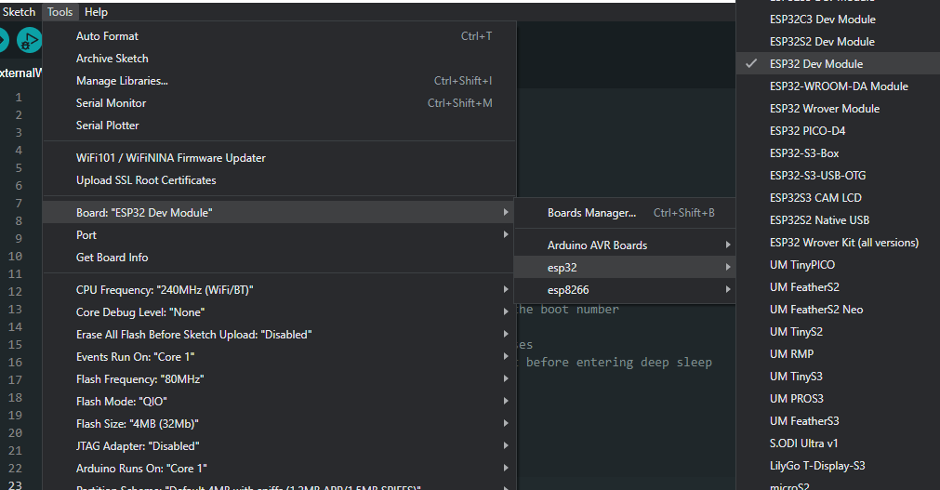Expand Flash Frequency "80MHz" option

click(279, 379)
